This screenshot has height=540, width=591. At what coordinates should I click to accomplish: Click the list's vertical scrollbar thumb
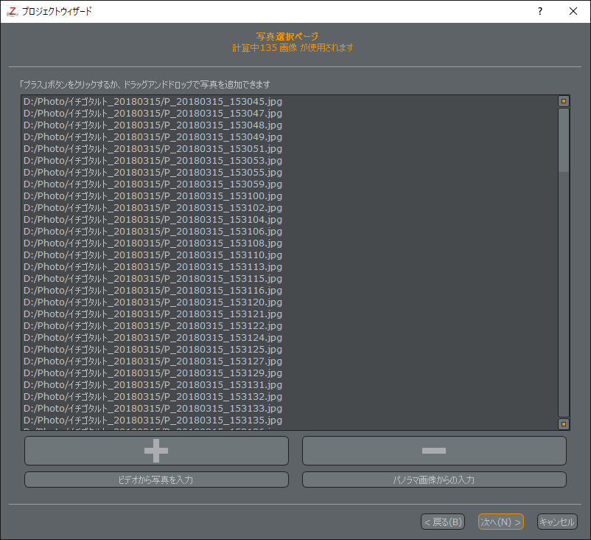564,140
